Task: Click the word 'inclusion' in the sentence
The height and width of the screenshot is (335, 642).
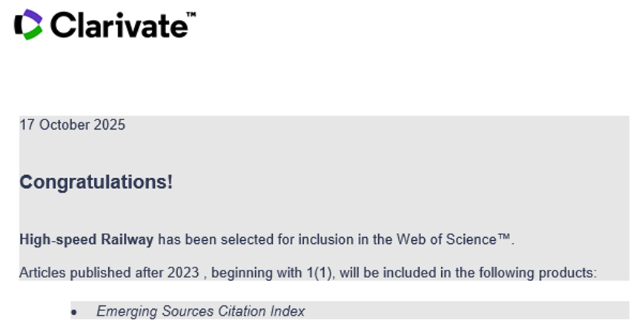Action: (305, 239)
